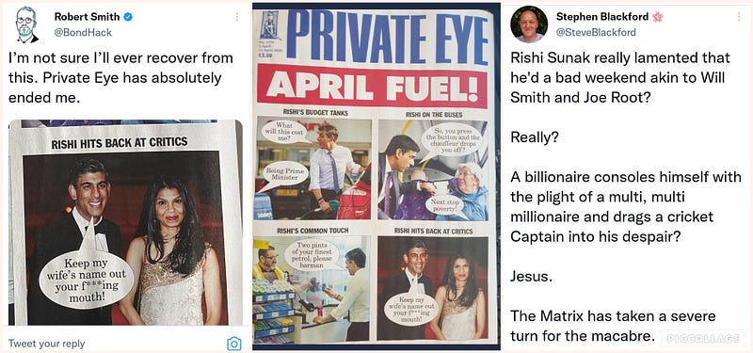The height and width of the screenshot is (353, 753).
Task: Open Robert Smith's profile avatar
Action: tap(27, 24)
